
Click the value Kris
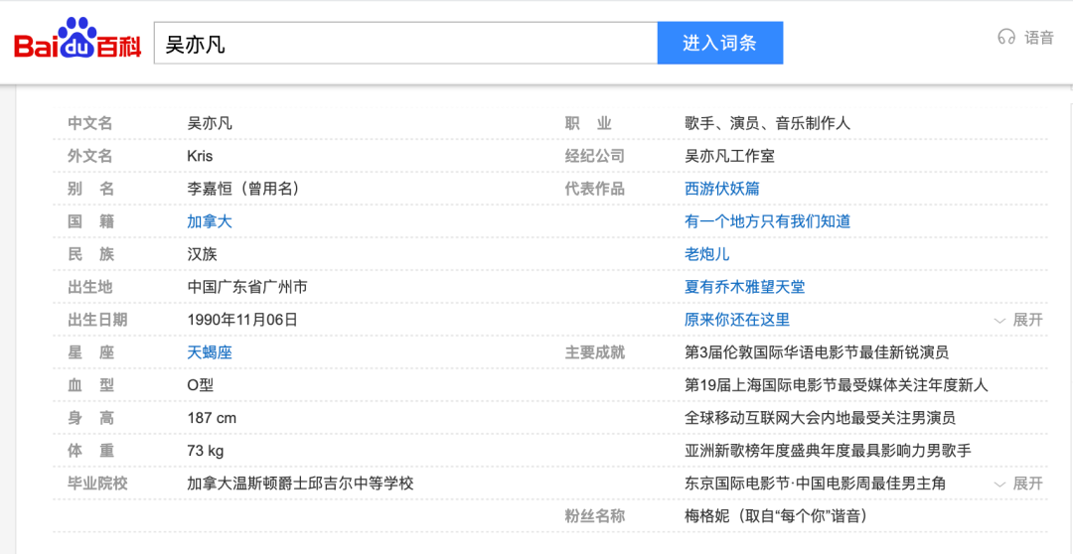(x=200, y=156)
